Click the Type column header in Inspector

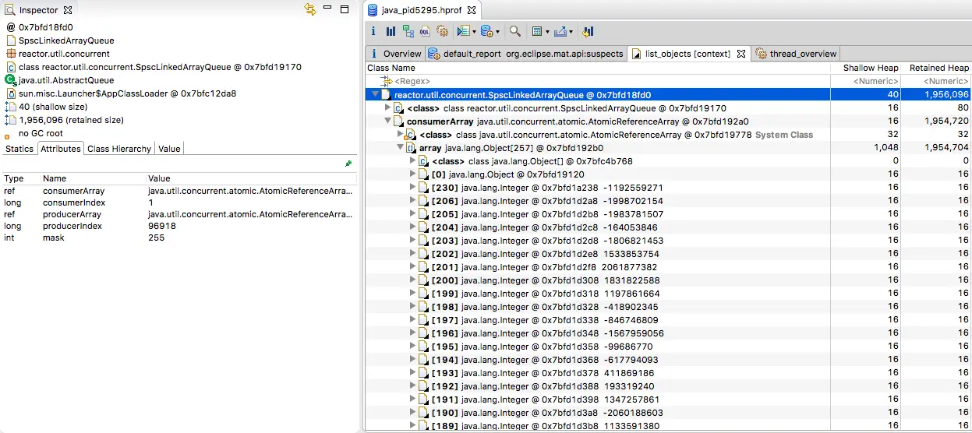20,178
